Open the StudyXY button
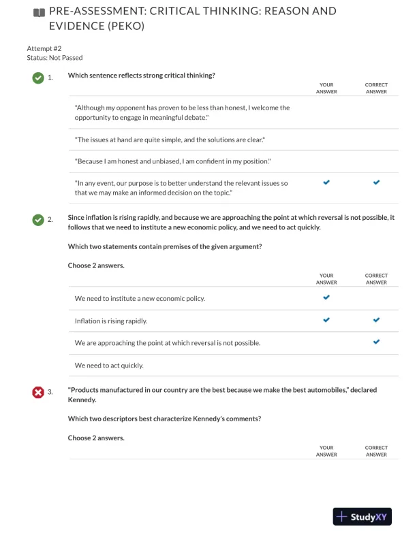The width and height of the screenshot is (417, 539). click(x=362, y=517)
